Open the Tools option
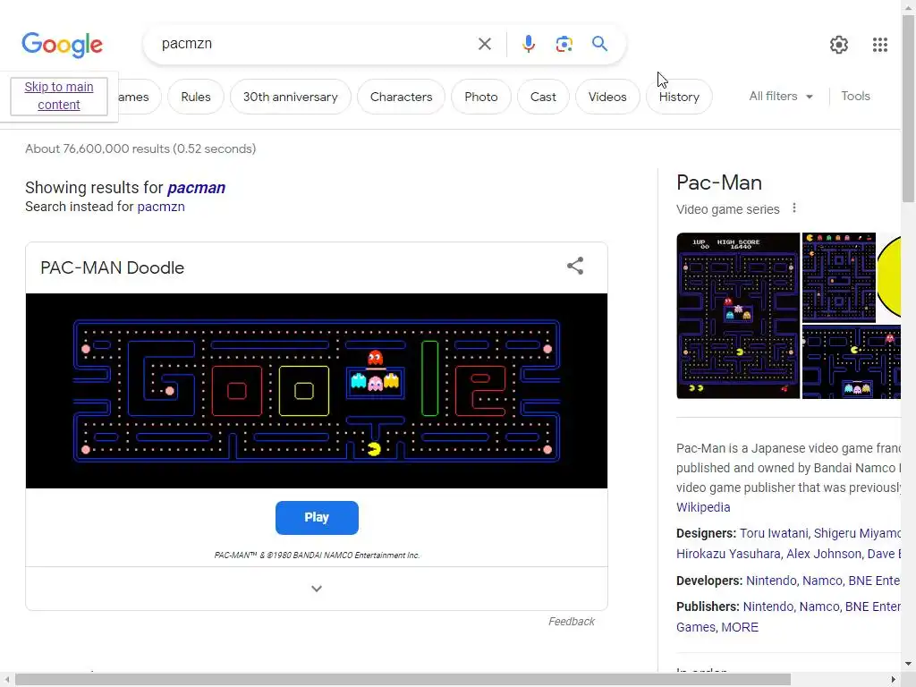Viewport: 916px width, 687px height. 855,97
